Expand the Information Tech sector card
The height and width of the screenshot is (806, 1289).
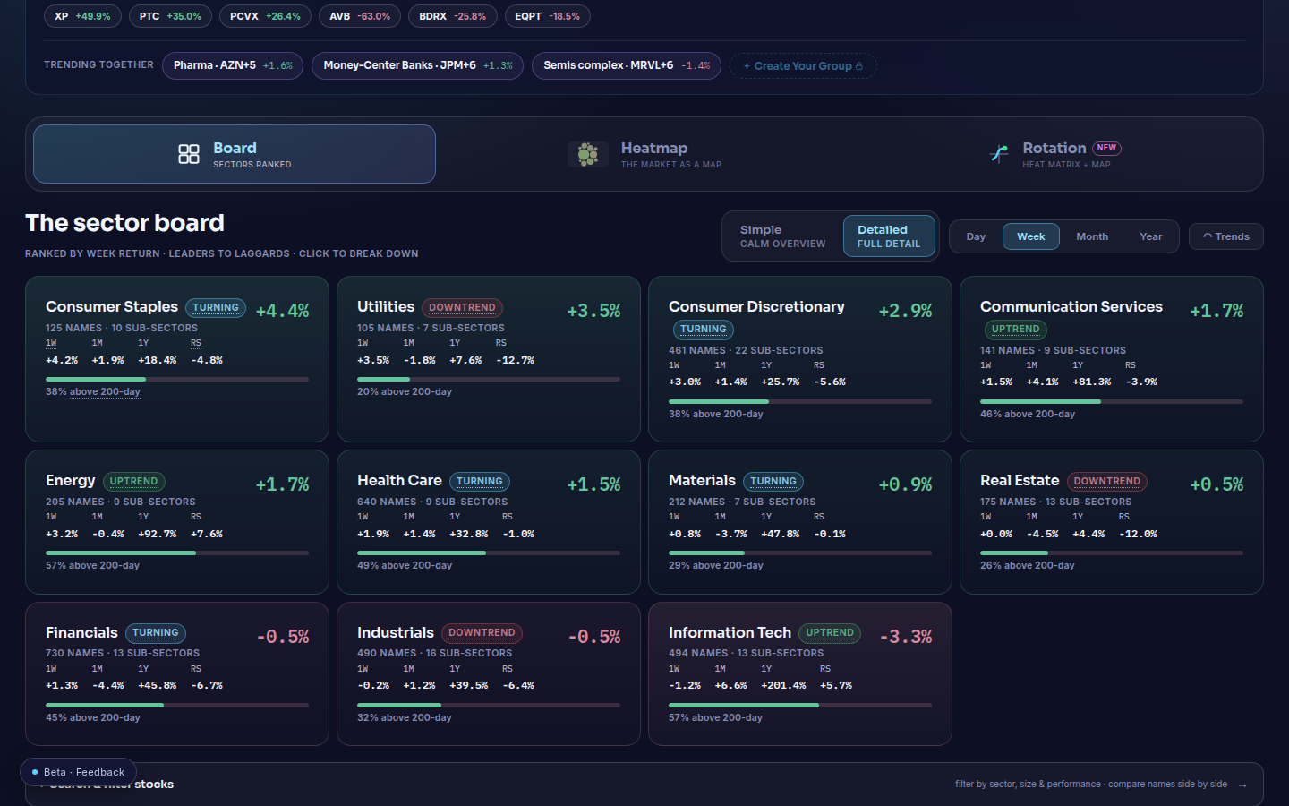pyautogui.click(x=800, y=673)
